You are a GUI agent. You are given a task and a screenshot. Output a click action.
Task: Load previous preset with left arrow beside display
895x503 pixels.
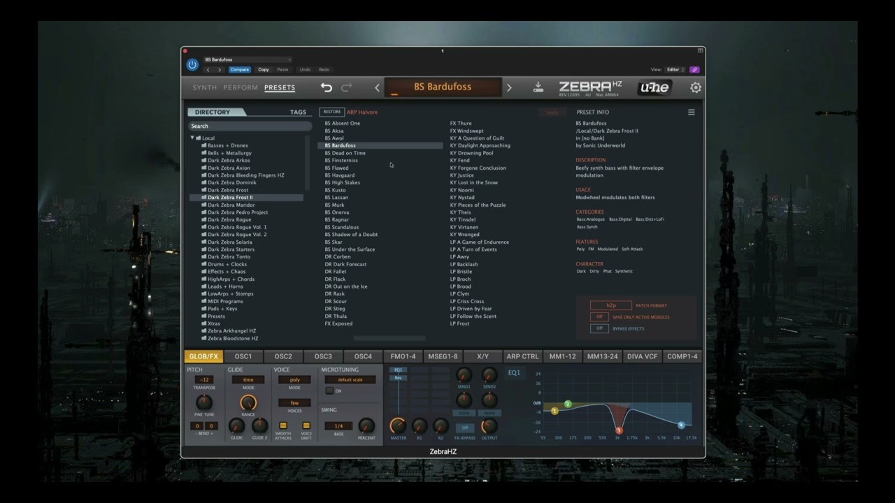378,87
